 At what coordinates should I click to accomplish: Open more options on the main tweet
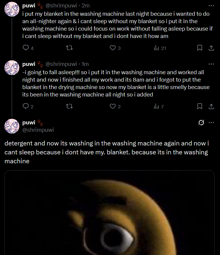point(211,123)
